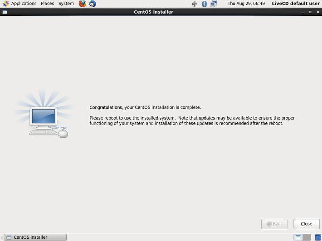Launch the Firefox web browser icon

click(83, 4)
